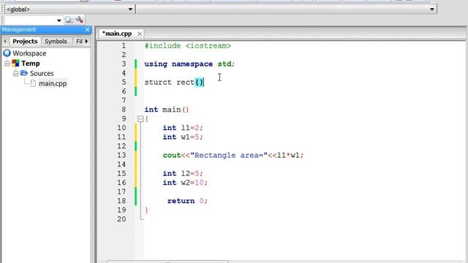
Task: Click line number 13 in the margin
Action: tap(121, 156)
